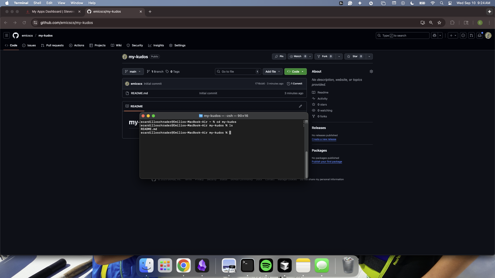Viewport: 495px width, 278px height.
Task: Open Messages from the Dock
Action: 322,265
